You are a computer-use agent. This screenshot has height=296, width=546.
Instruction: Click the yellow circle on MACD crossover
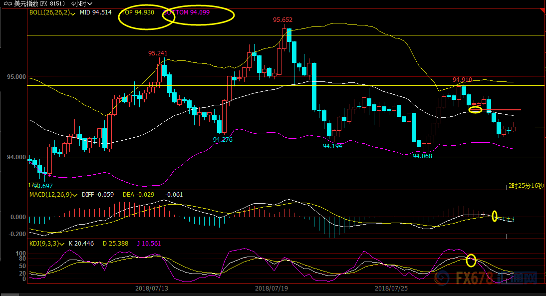[495, 216]
